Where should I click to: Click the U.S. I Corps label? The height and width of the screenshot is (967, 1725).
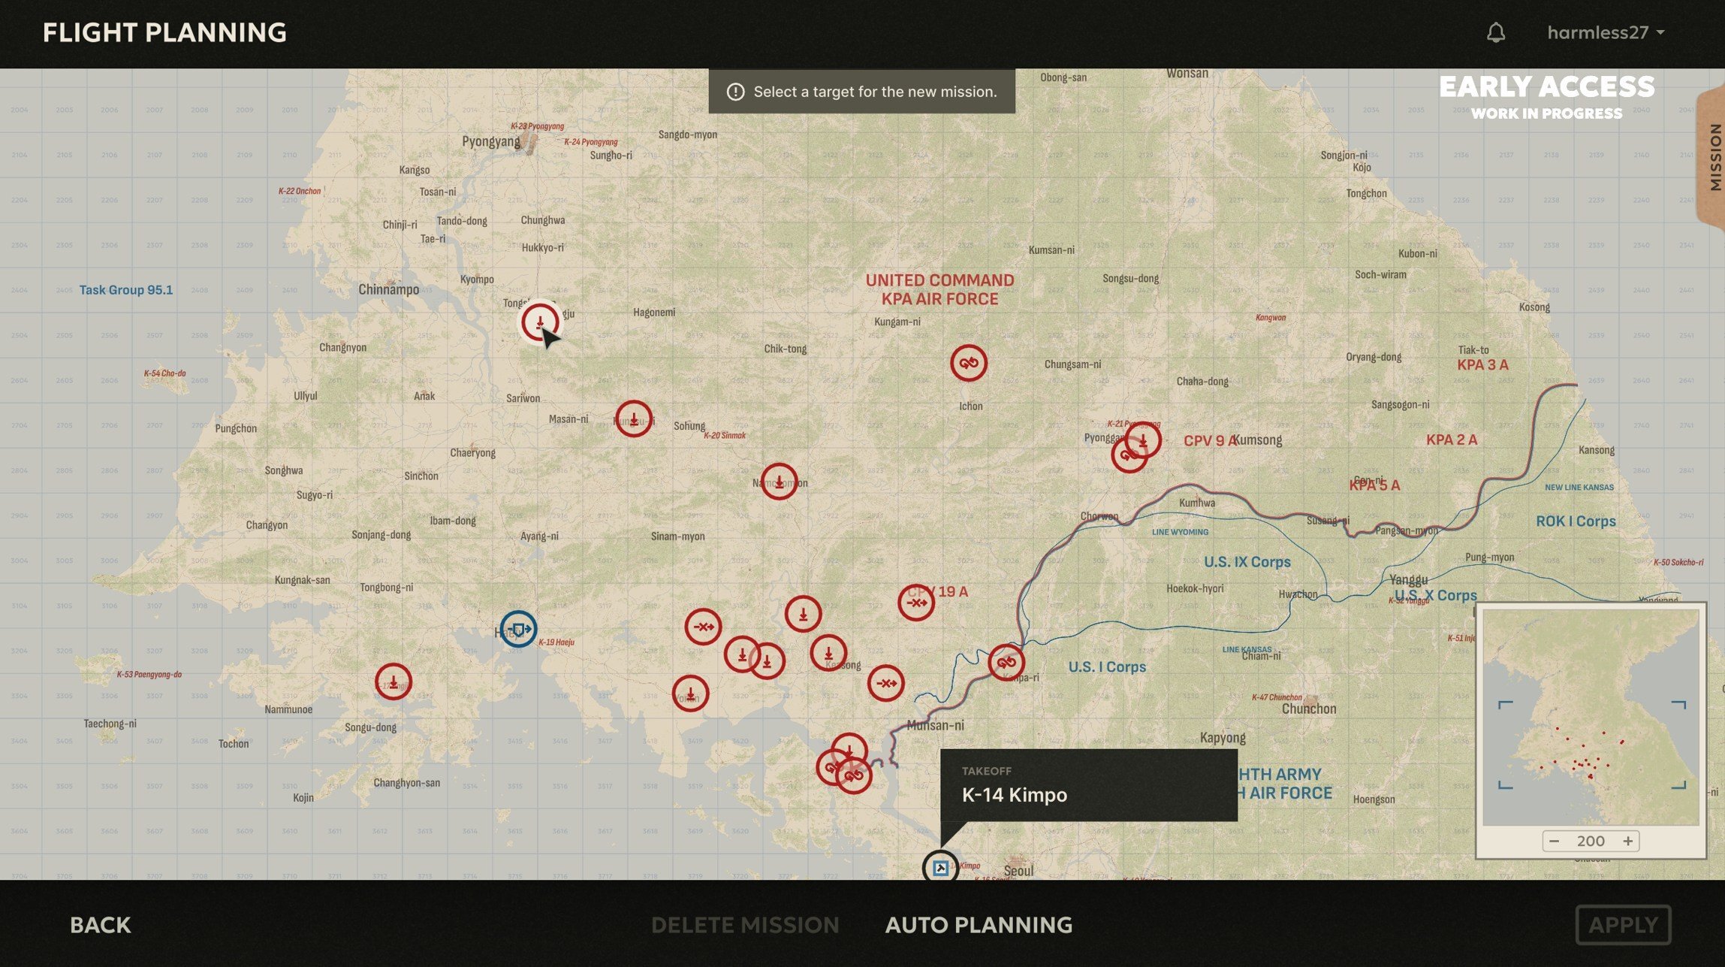[1107, 667]
